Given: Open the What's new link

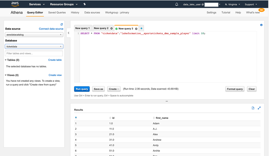Looking at the screenshot, I should (253, 12).
